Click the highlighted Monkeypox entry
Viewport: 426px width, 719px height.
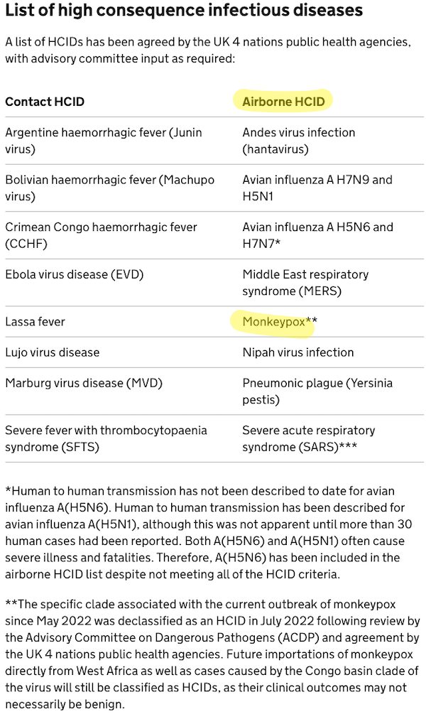pos(273,321)
